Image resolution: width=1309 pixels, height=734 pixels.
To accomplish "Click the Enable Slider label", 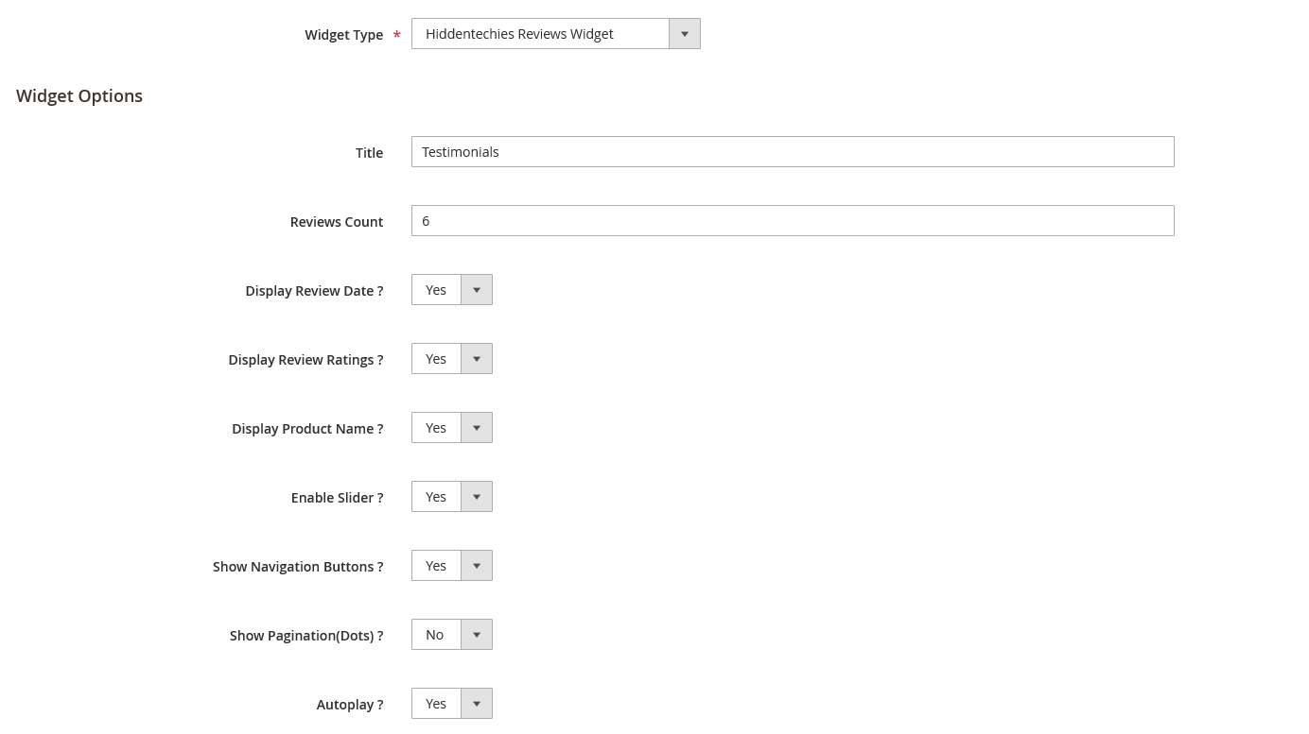I will [x=337, y=498].
